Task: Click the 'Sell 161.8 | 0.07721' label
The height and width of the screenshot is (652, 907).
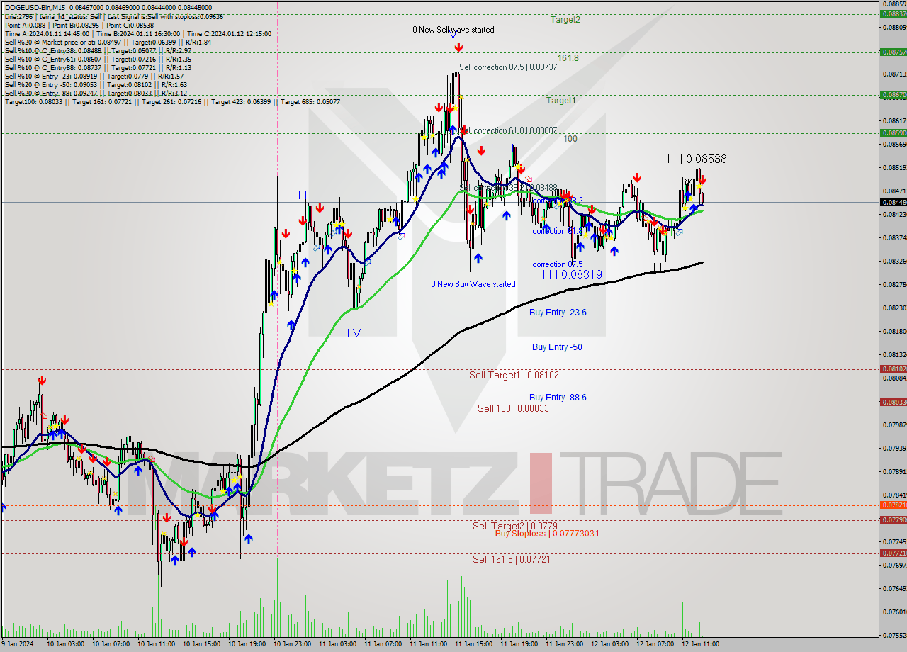Action: (x=512, y=559)
